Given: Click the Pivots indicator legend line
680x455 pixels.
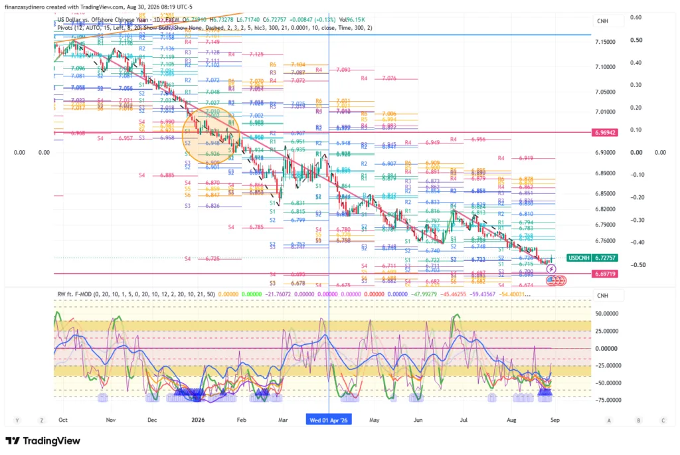Looking at the screenshot, I should click(214, 28).
